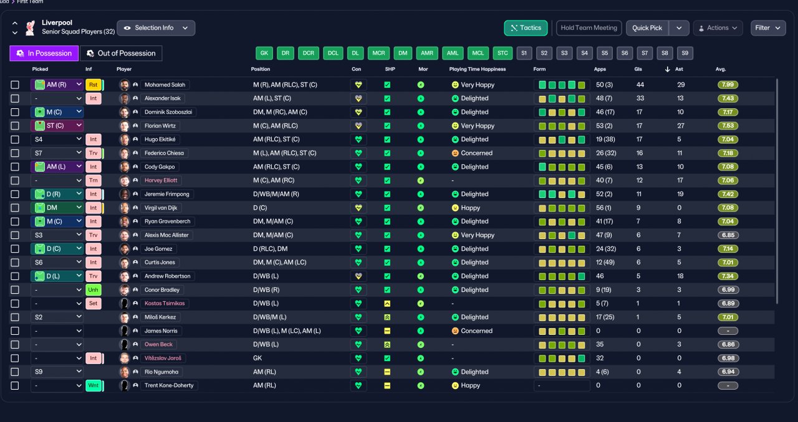This screenshot has height=422, width=798.
Task: Click the Unh badge beside Conor Bradley
Action: click(x=94, y=290)
